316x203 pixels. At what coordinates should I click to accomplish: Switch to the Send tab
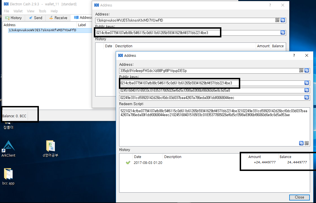[x=35, y=18]
